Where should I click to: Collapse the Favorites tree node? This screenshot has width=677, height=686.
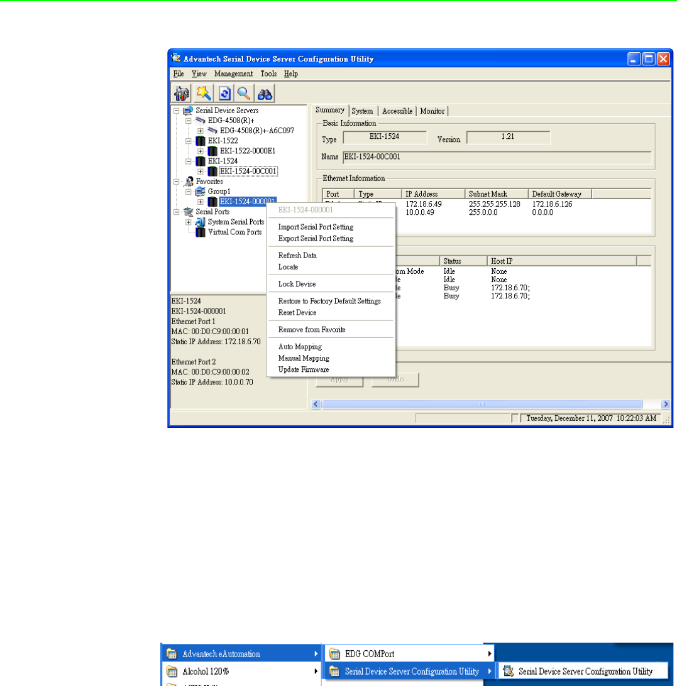(x=177, y=182)
